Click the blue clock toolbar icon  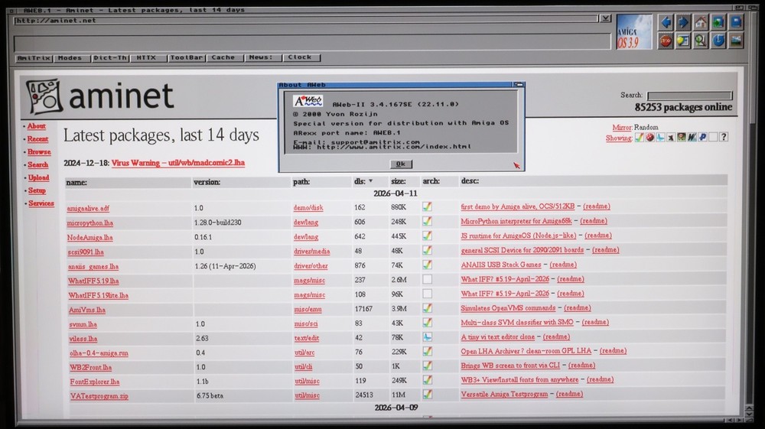718,41
